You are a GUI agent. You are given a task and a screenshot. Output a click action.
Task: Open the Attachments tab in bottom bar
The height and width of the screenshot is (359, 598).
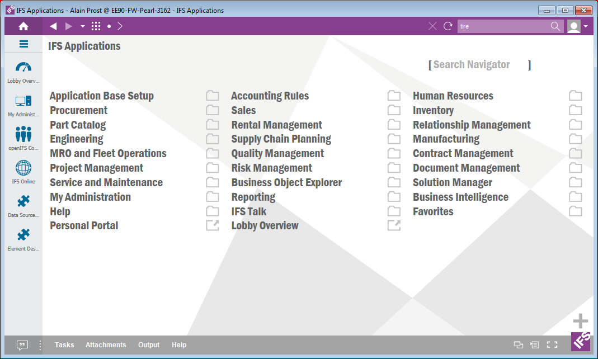[x=106, y=345]
